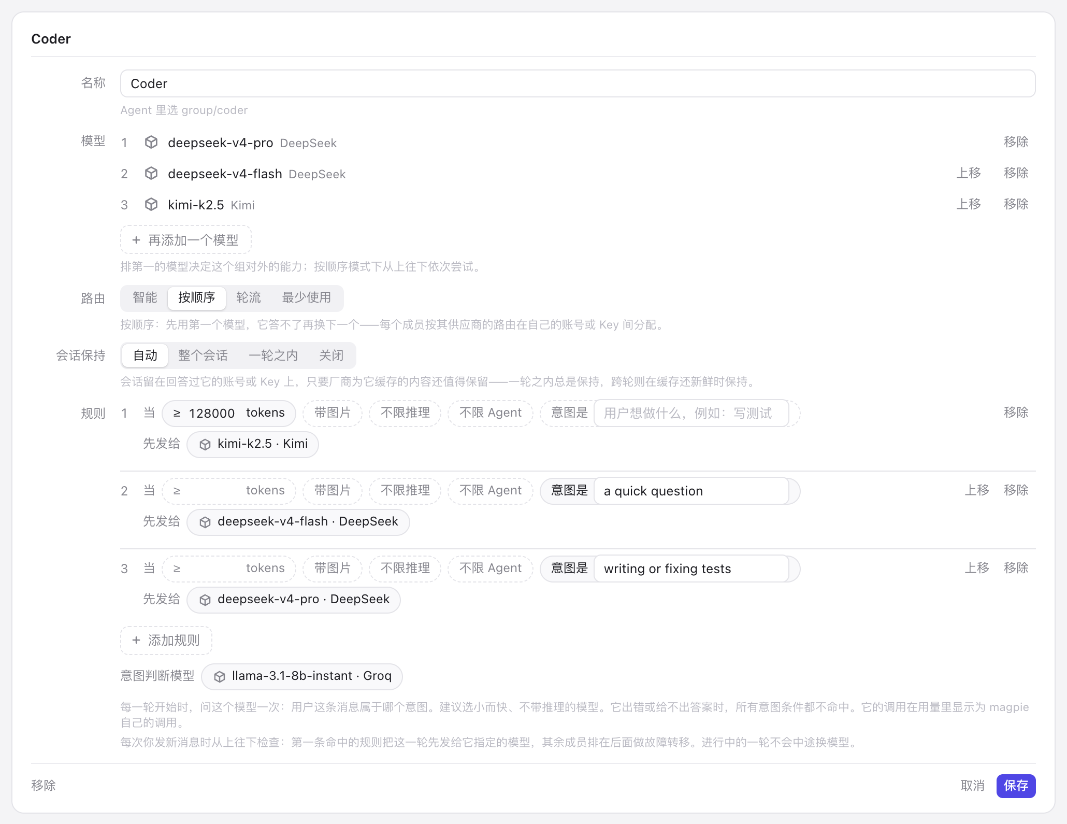Viewport: 1067px width, 824px height.
Task: Remove rule 1
Action: coord(1016,413)
